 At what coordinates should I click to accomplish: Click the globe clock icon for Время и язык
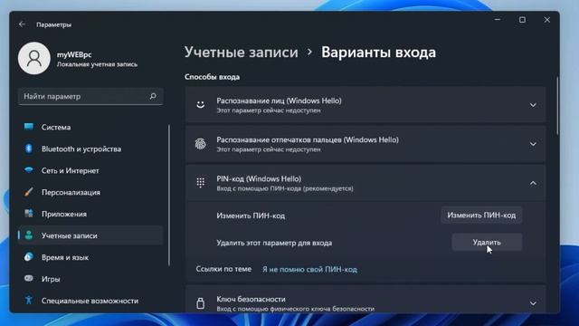pos(29,257)
